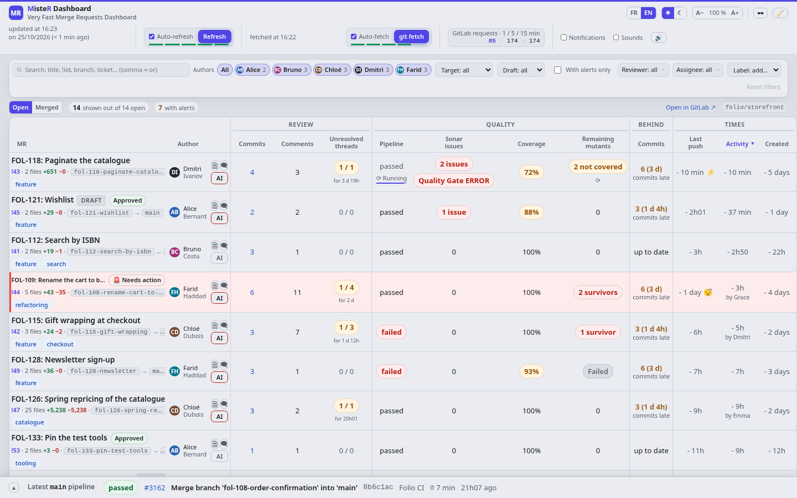This screenshot has height=498, width=797.
Task: Select the All authors filter
Action: click(x=225, y=70)
